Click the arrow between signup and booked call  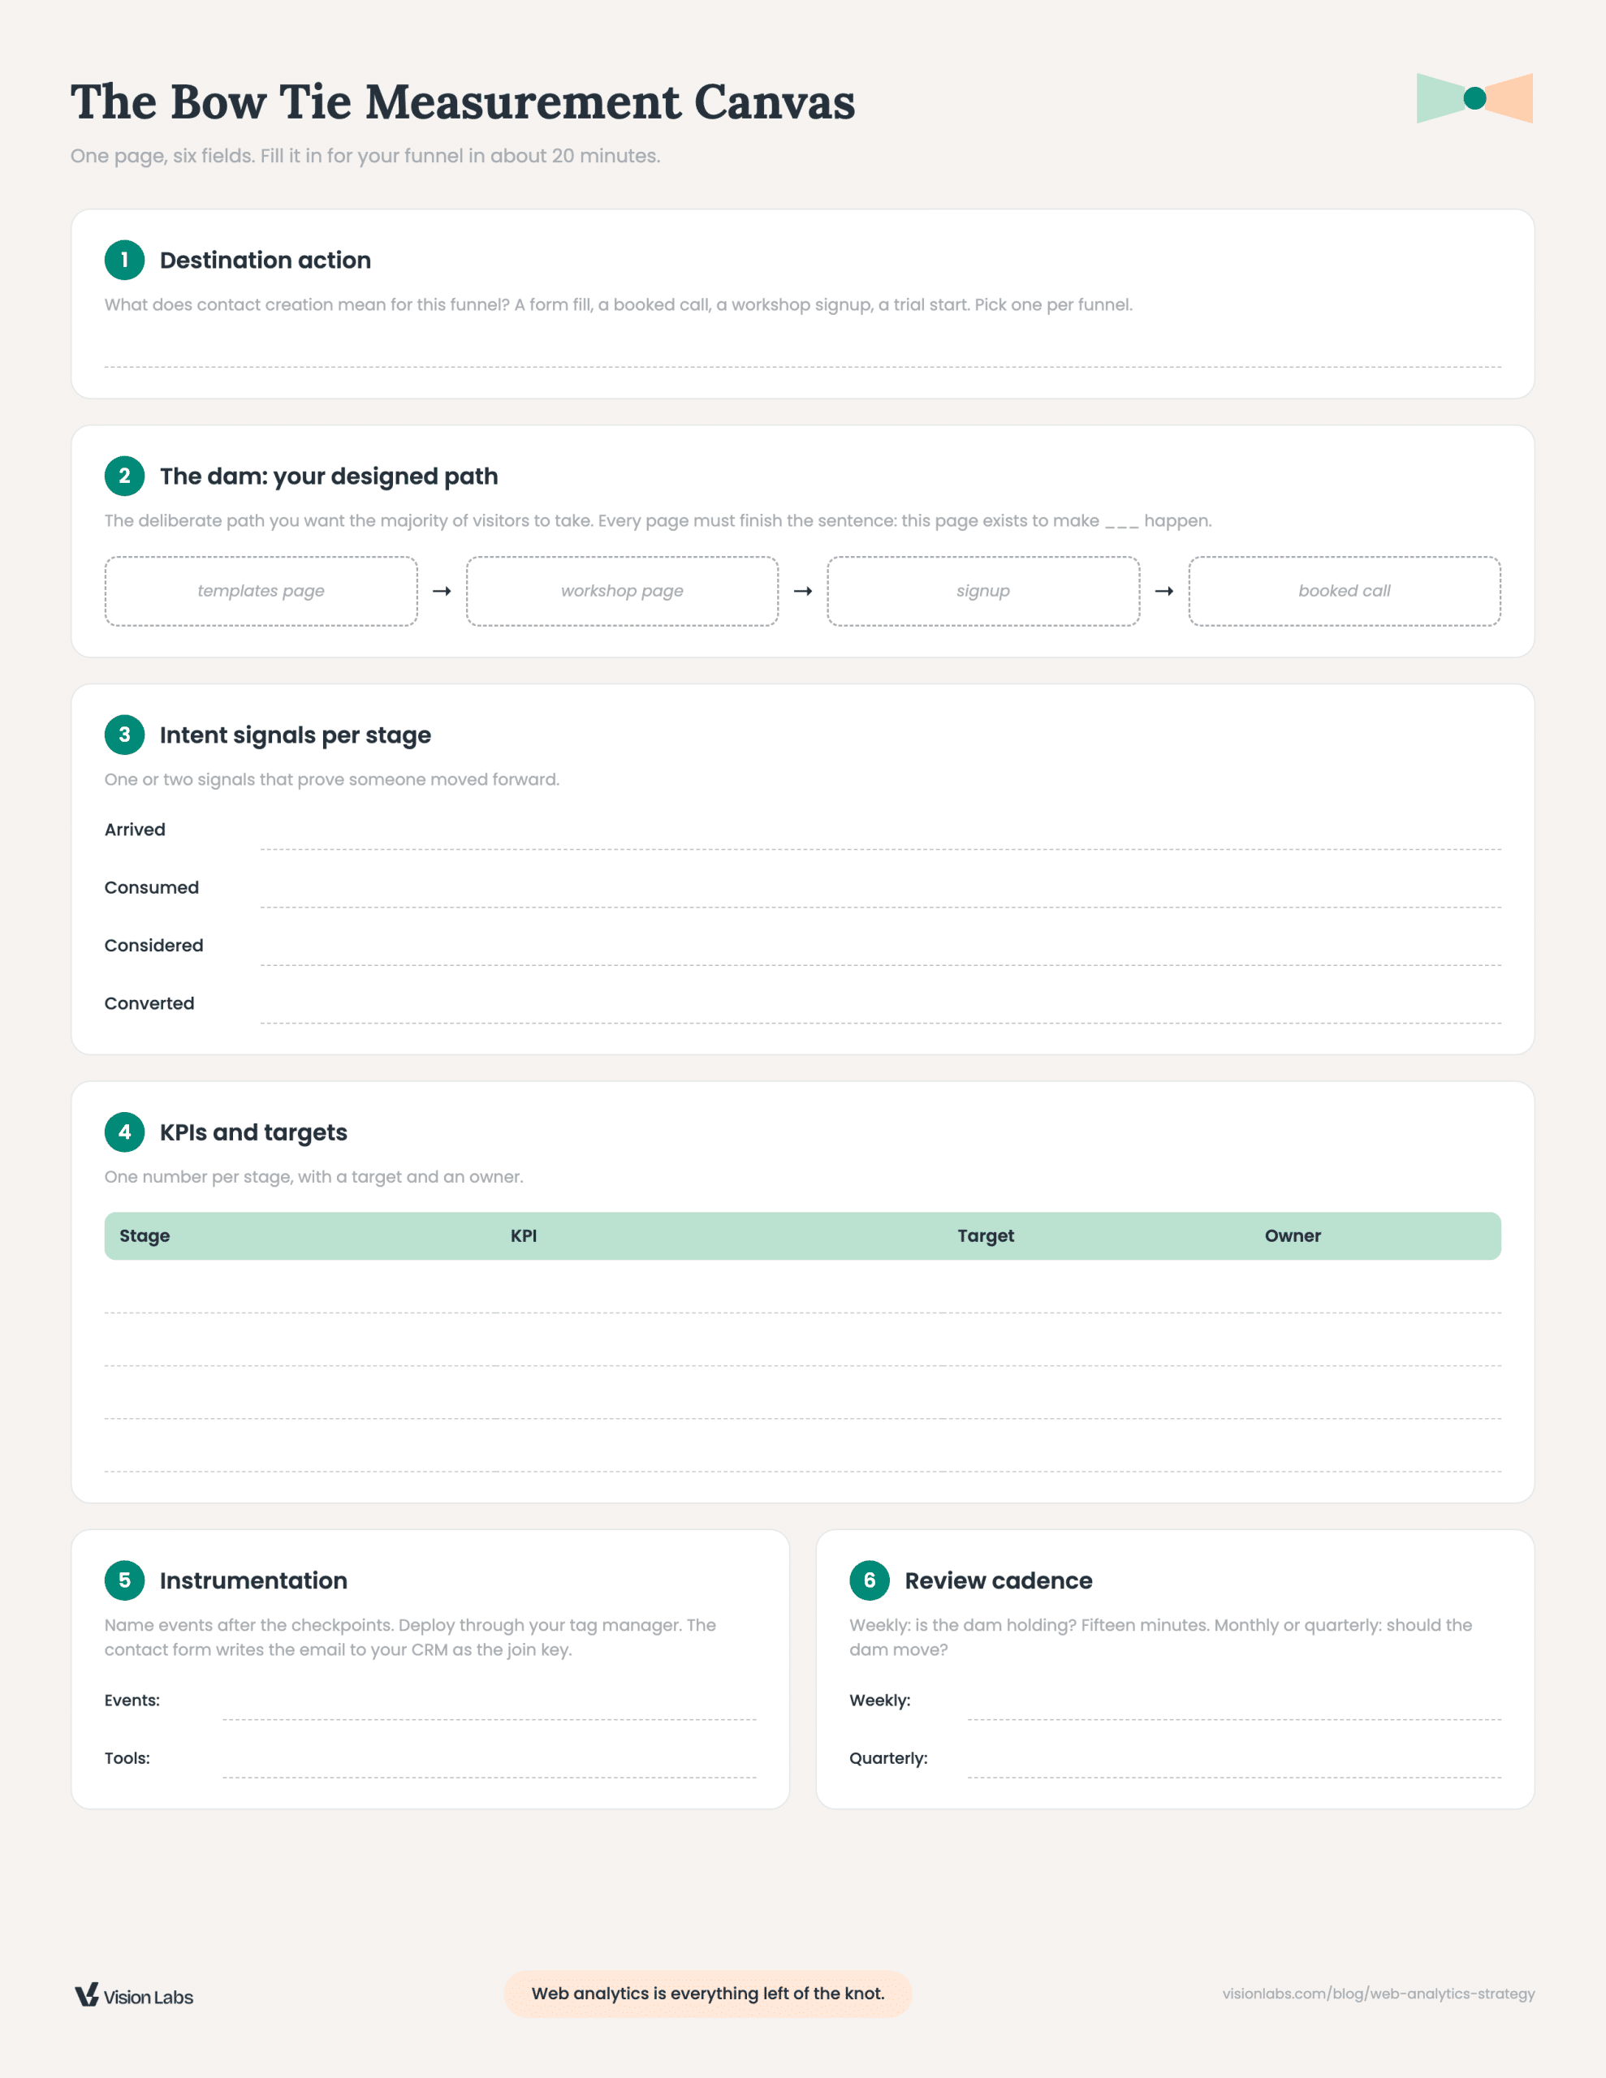point(1163,591)
